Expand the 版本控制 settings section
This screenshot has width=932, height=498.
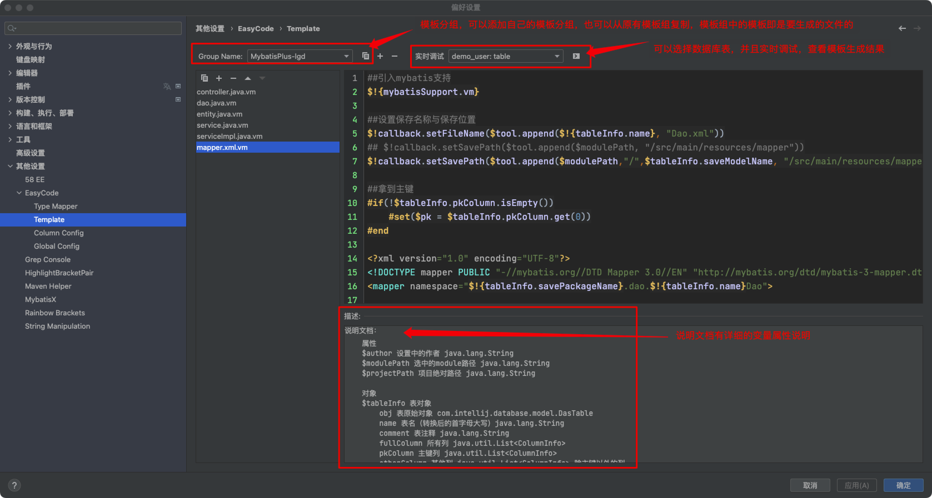coord(10,99)
